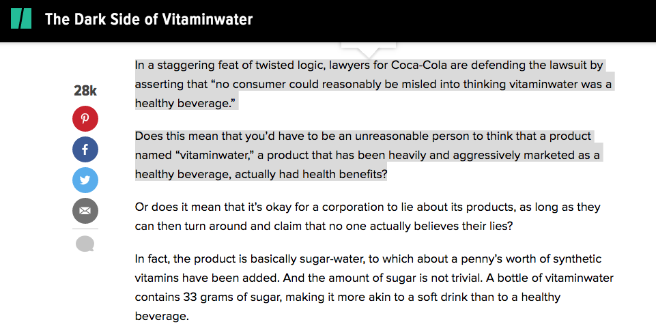Click the headline "The Dark Side of Vitaminwater"
Viewport: 656px width, 335px height.
(149, 19)
